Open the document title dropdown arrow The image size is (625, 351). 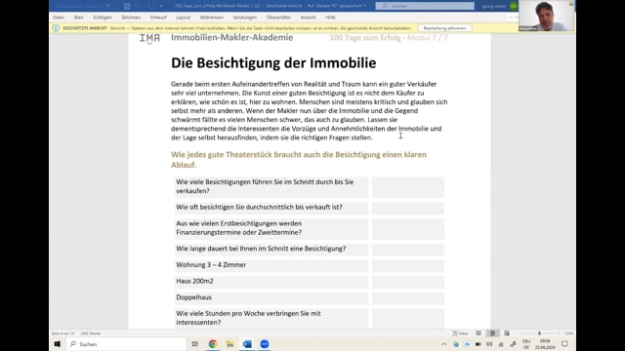coord(364,6)
